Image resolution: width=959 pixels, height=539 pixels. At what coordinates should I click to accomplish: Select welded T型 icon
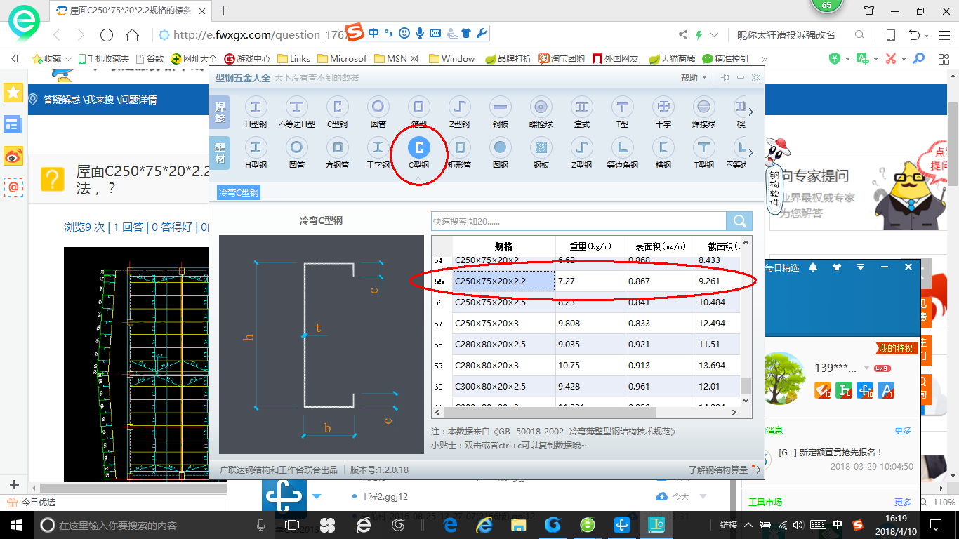[622, 107]
